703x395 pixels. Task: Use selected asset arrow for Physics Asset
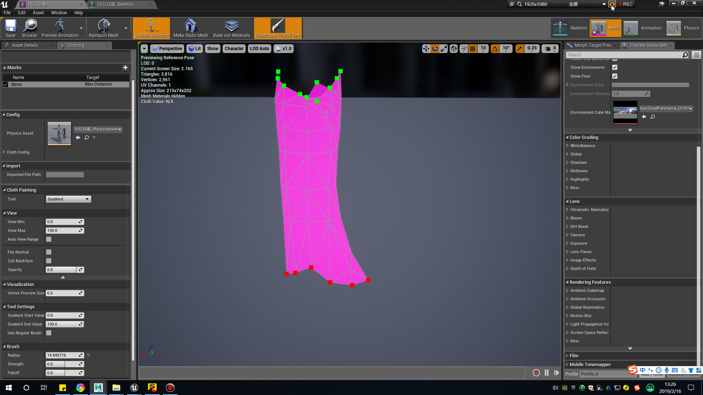click(78, 138)
